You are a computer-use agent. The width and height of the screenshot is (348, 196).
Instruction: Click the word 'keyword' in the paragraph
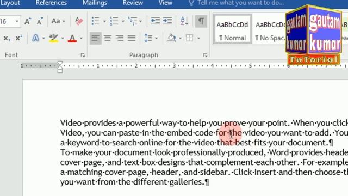pos(83,143)
